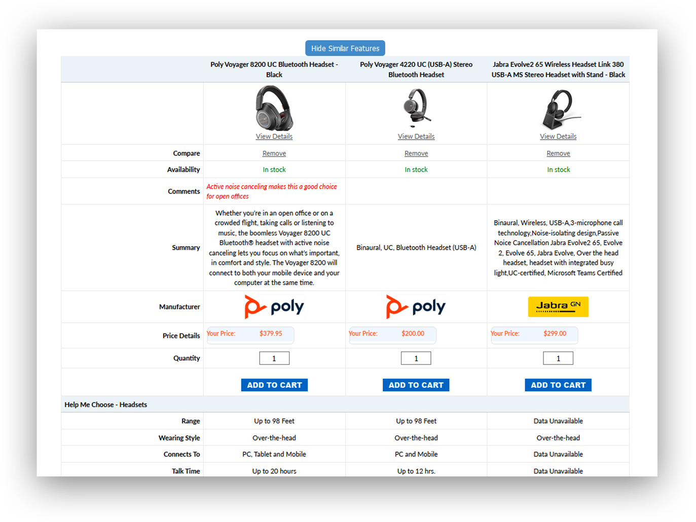The height and width of the screenshot is (522, 696).
Task: Click 'Binaural, UC, Bluetooth Headset (USB-A)' summary
Action: click(416, 248)
